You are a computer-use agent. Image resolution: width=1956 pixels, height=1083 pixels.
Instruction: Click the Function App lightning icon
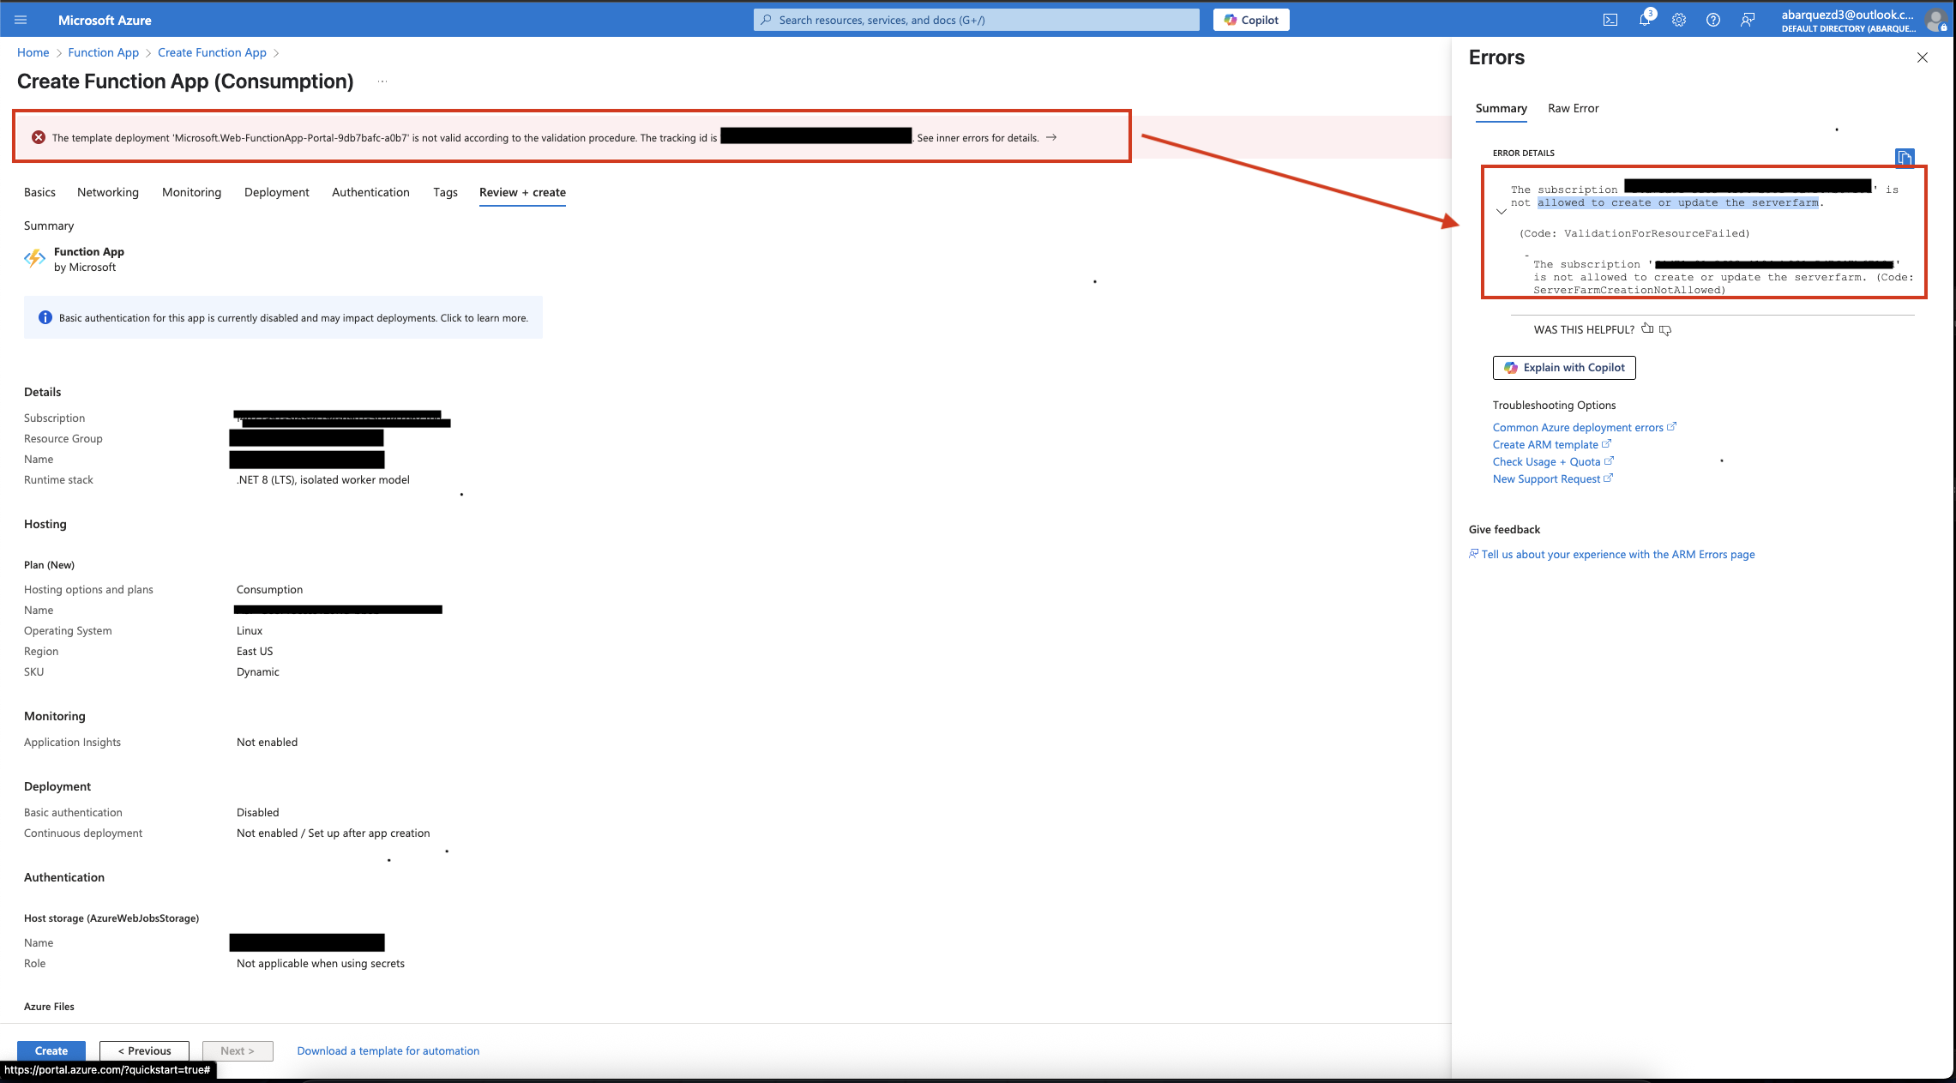35,258
